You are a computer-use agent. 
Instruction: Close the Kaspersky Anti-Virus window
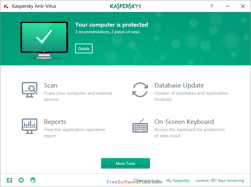tap(243, 6)
